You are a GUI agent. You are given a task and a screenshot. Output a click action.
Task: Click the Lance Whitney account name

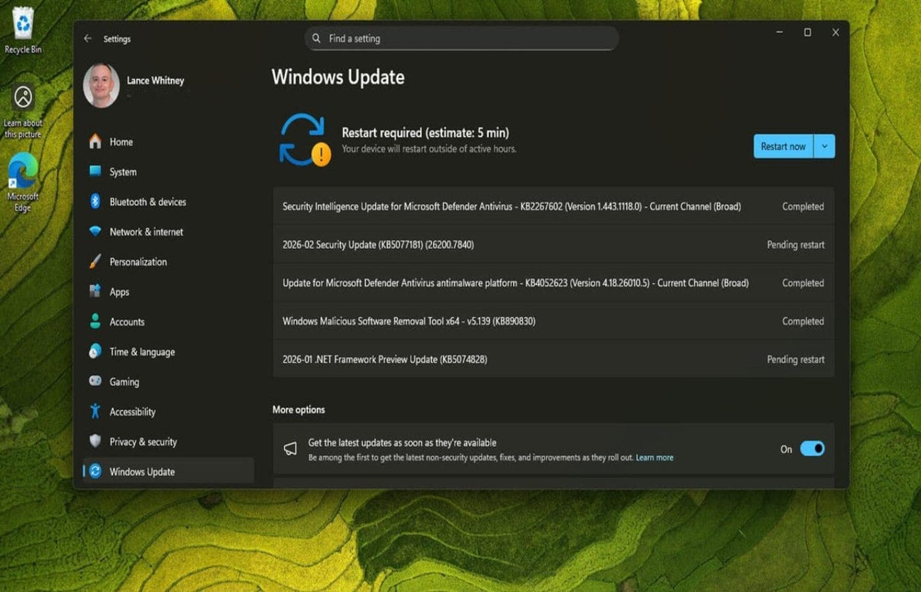(x=155, y=80)
